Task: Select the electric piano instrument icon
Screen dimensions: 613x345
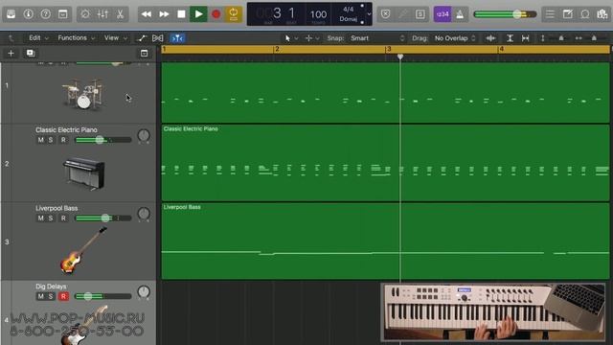Action: point(84,173)
